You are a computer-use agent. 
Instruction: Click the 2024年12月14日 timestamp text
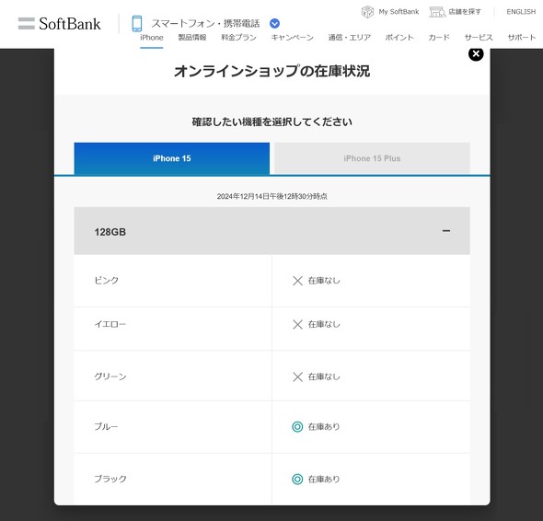(x=271, y=196)
